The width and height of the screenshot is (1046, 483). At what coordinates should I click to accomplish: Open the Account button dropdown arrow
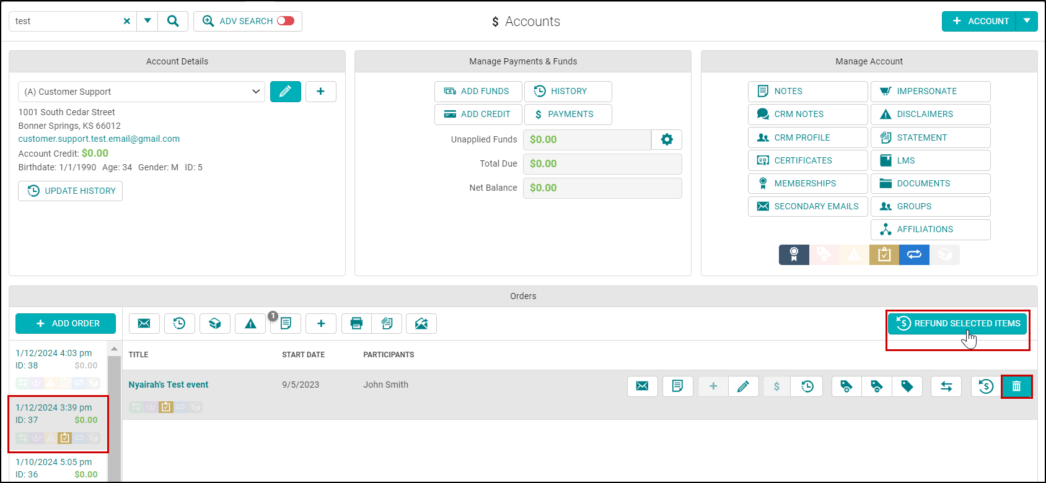[x=1027, y=21]
